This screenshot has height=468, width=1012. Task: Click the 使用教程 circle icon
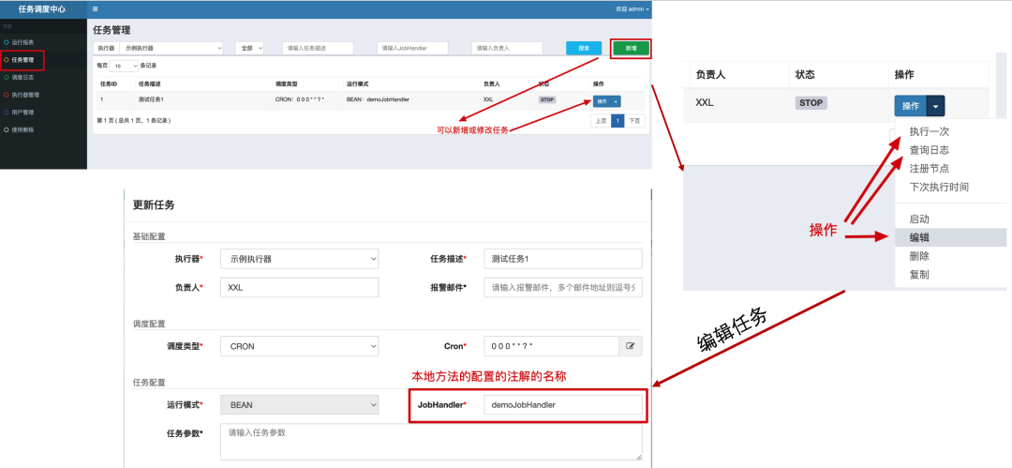(x=7, y=129)
